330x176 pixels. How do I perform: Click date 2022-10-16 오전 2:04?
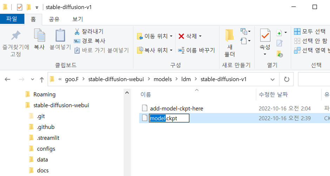[x=285, y=108]
